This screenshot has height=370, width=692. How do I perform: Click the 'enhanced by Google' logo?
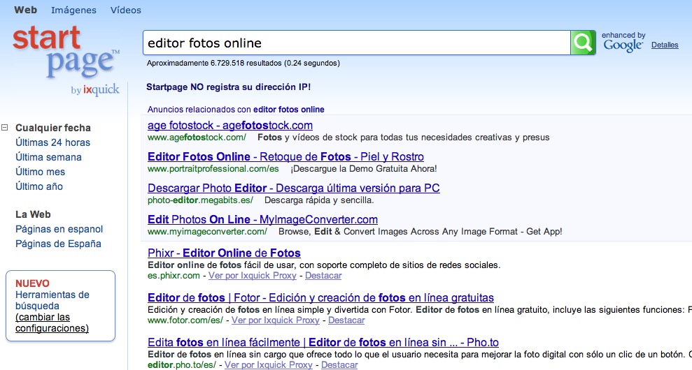[x=623, y=43]
